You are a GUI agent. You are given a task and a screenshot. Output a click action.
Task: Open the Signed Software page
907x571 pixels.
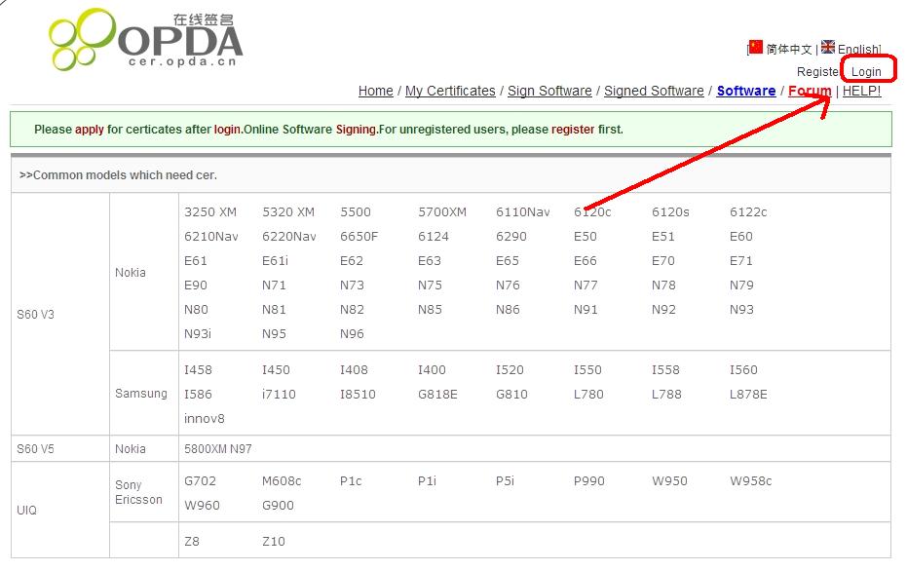(x=654, y=91)
